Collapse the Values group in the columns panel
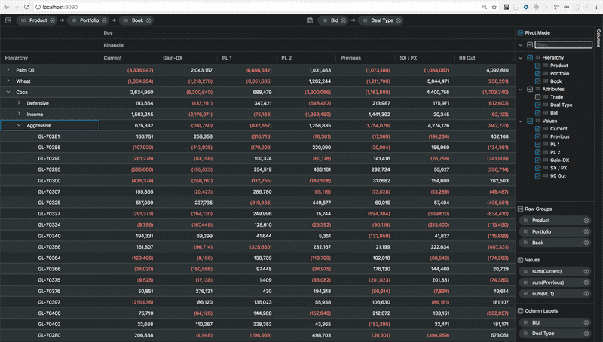This screenshot has width=603, height=342. click(521, 121)
